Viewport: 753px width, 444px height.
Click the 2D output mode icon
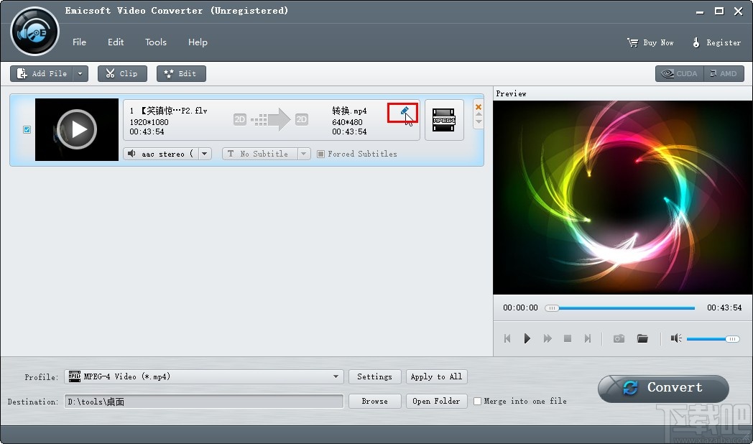302,119
